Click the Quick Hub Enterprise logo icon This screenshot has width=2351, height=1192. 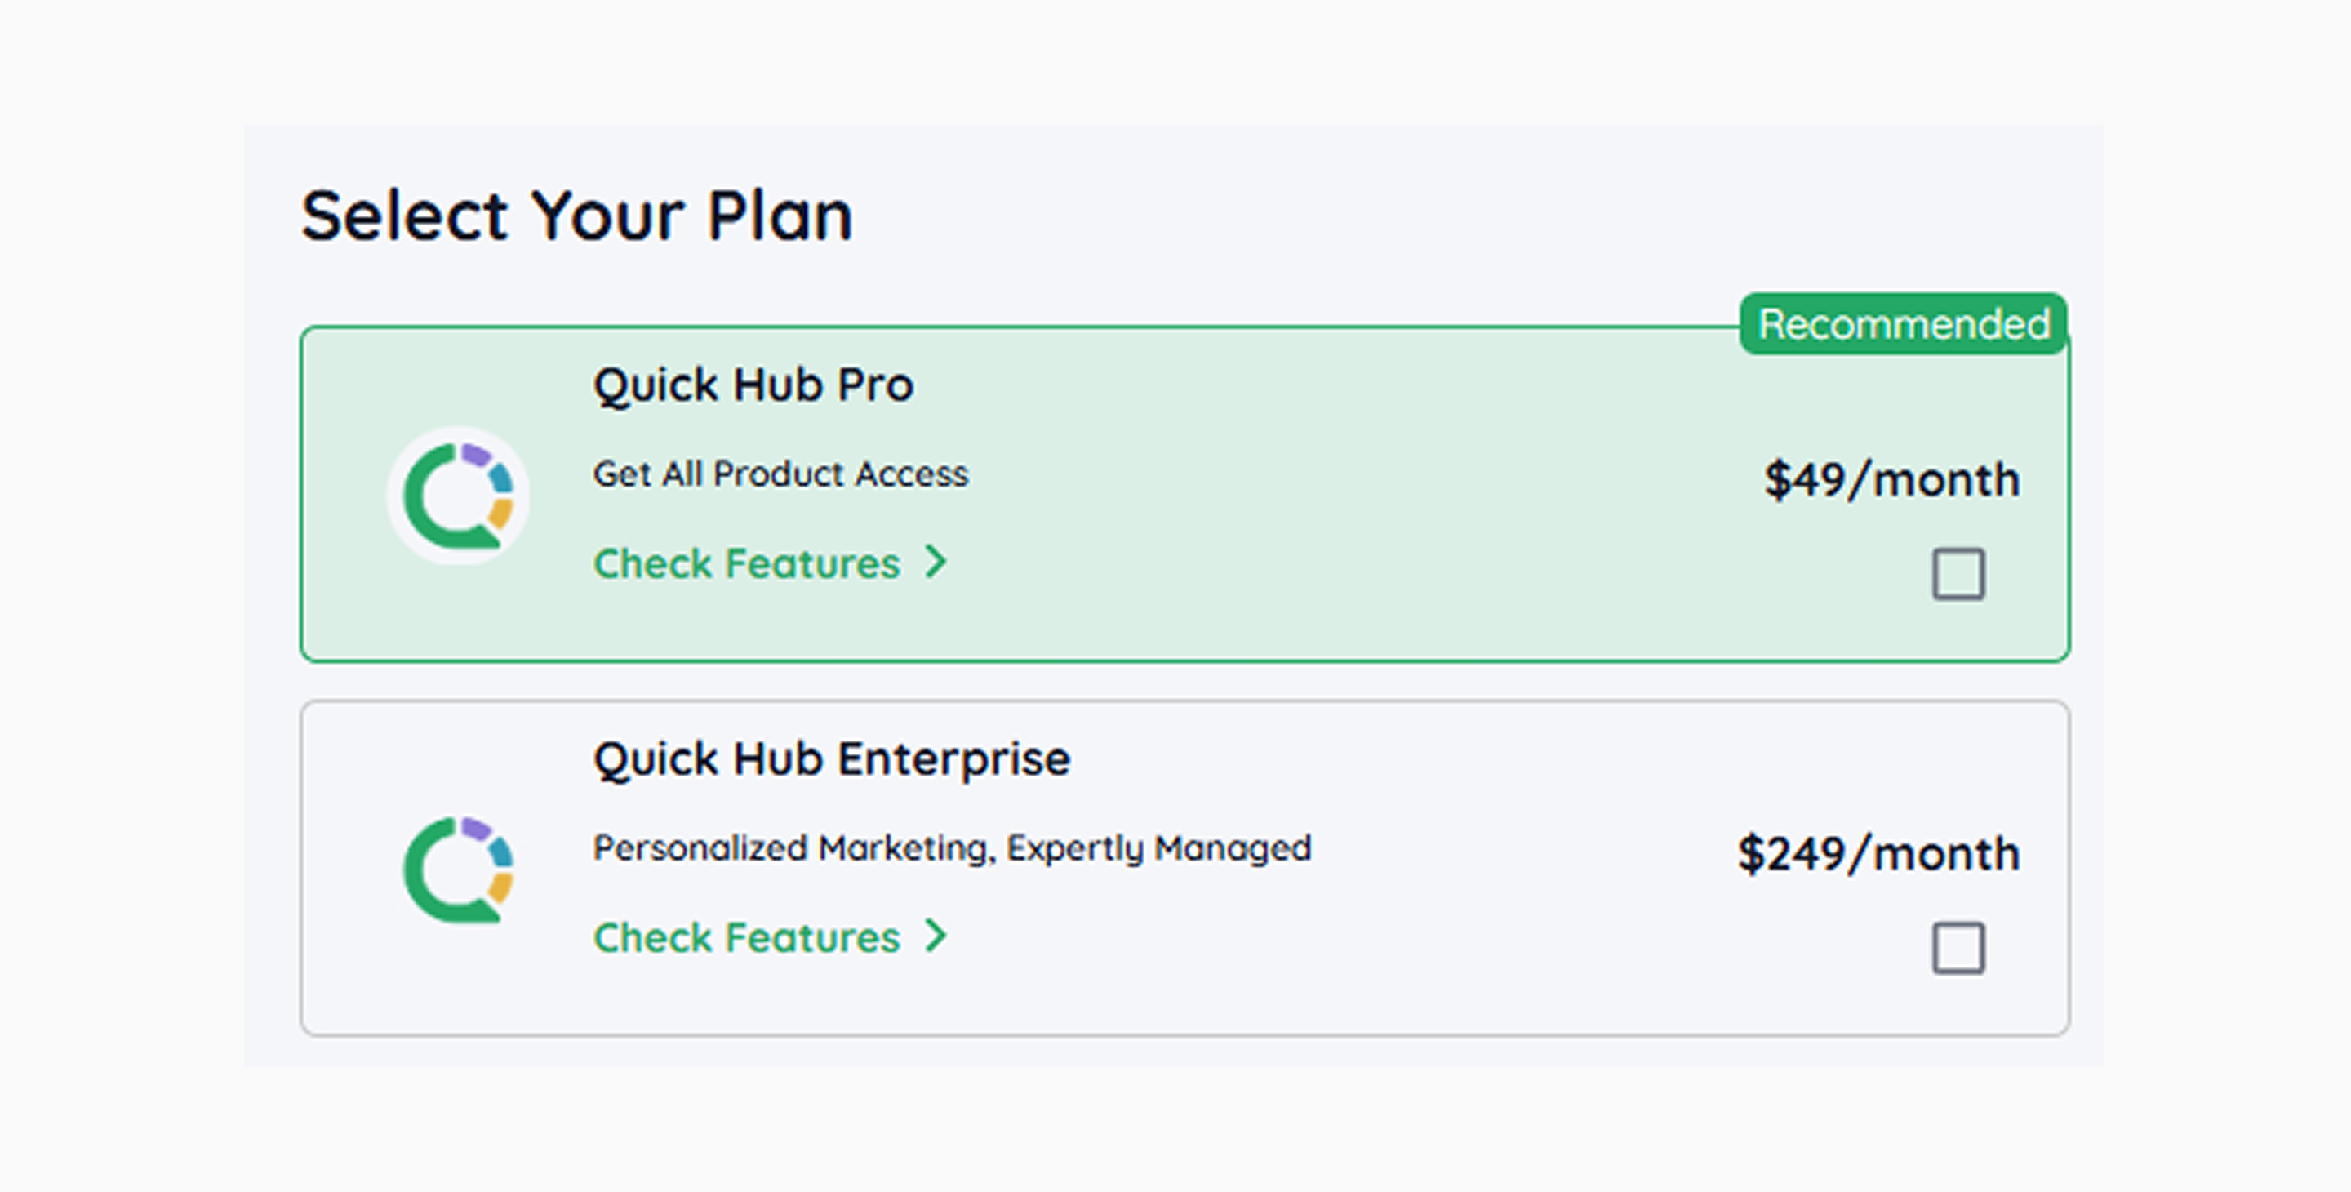click(x=458, y=870)
